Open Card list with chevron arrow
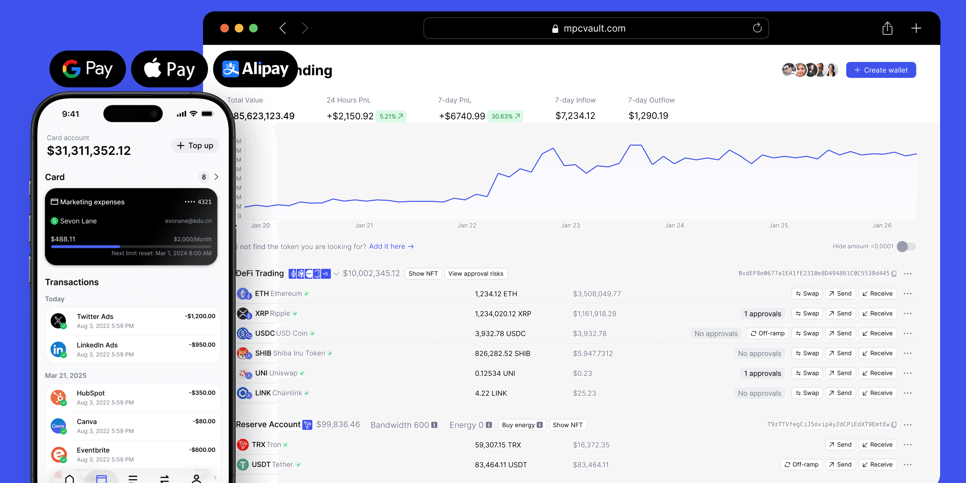 point(216,177)
